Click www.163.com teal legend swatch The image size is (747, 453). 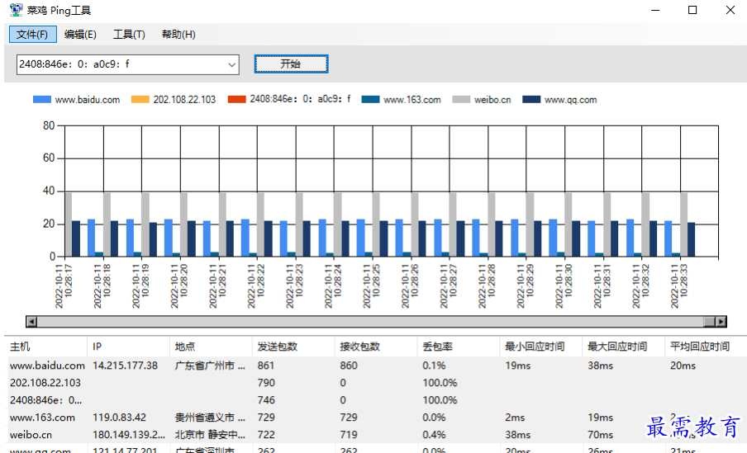370,100
